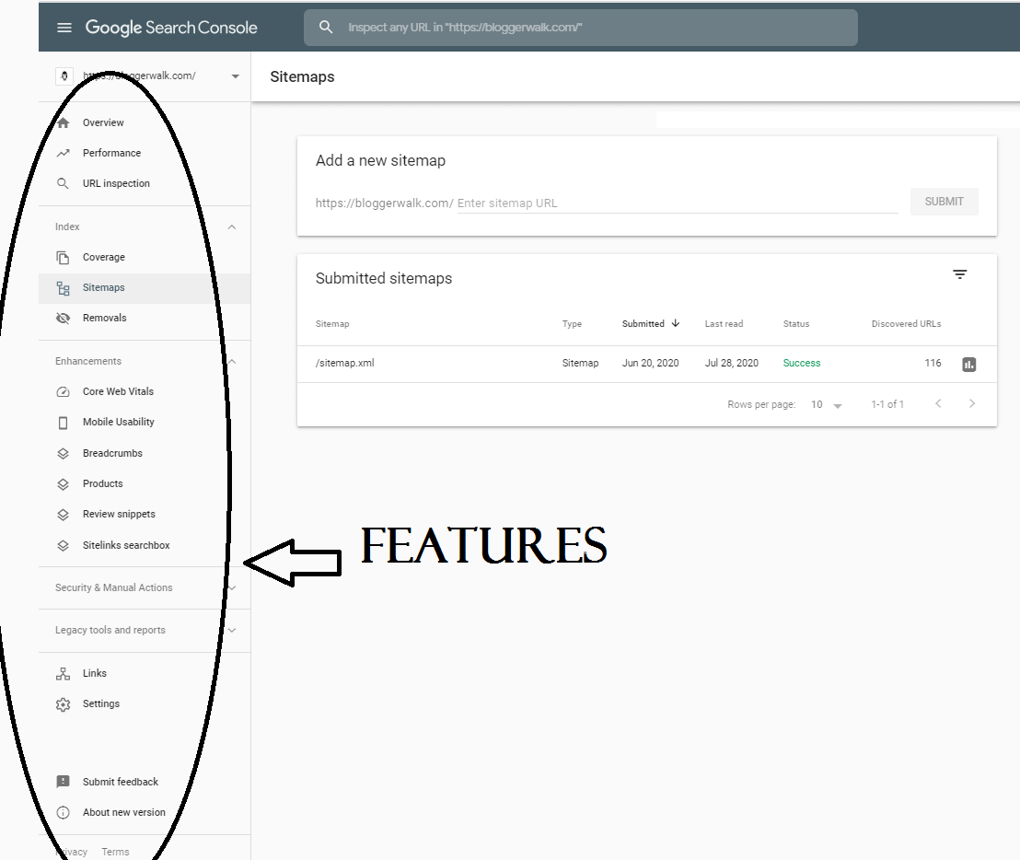
Task: Click the Success status text
Action: pyautogui.click(x=802, y=363)
